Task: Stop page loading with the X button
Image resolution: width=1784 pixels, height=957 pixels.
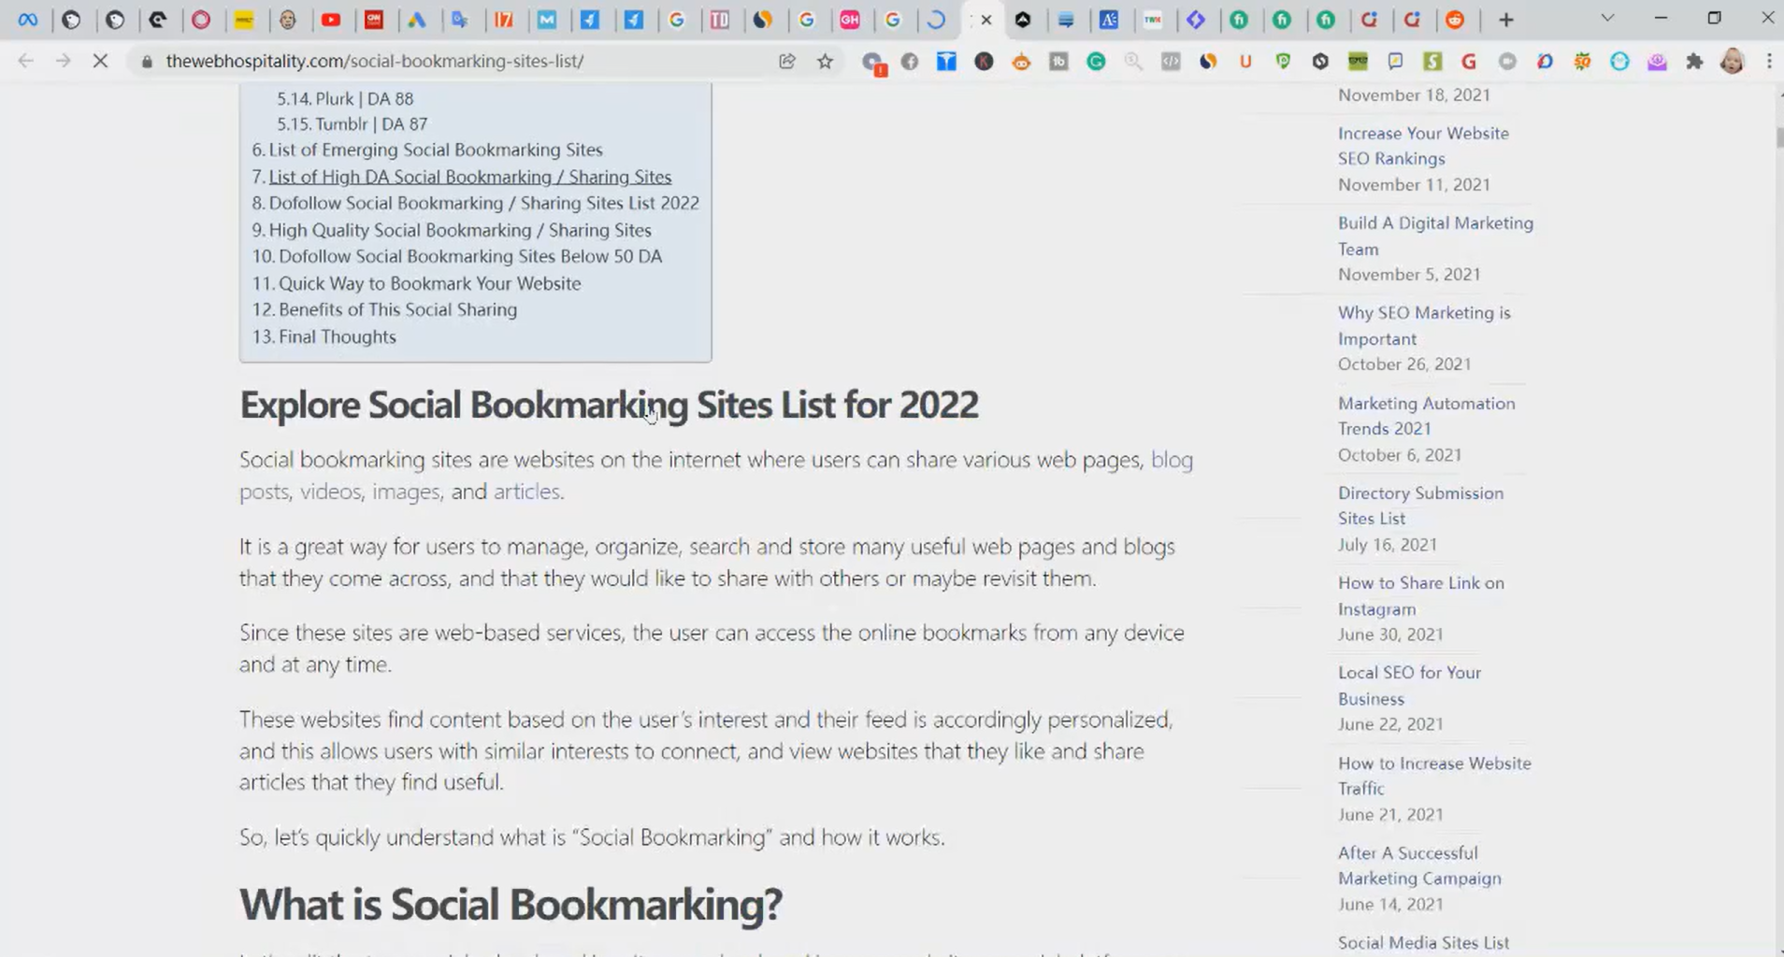Action: click(100, 62)
